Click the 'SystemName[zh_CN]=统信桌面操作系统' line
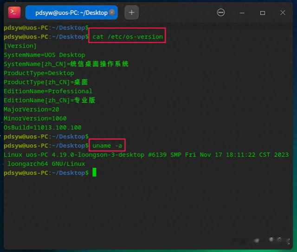The height and width of the screenshot is (252, 297). click(66, 64)
